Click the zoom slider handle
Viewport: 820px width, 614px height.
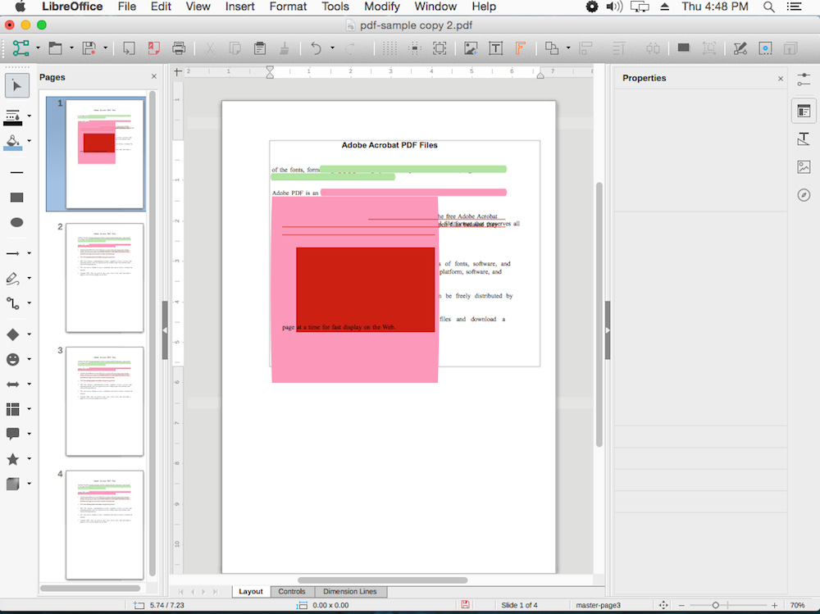[715, 605]
